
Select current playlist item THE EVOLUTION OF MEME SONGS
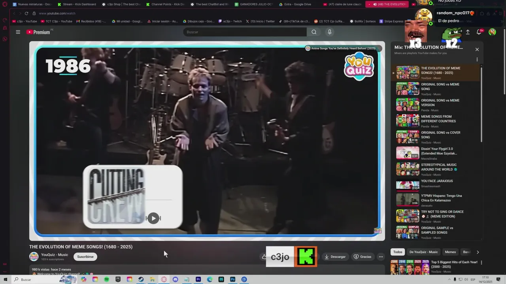[436, 73]
